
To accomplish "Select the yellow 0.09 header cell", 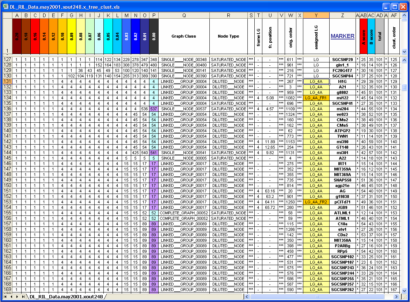I will click(71, 36).
